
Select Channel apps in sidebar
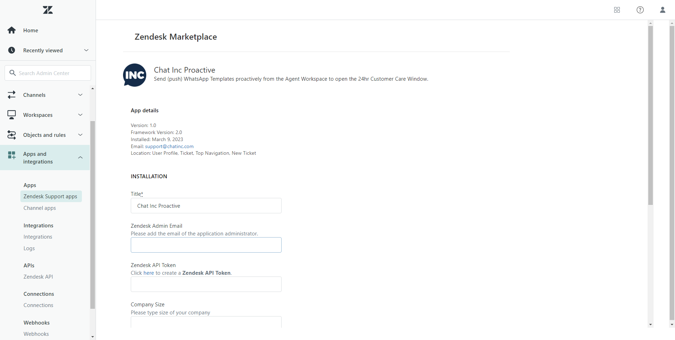(40, 208)
